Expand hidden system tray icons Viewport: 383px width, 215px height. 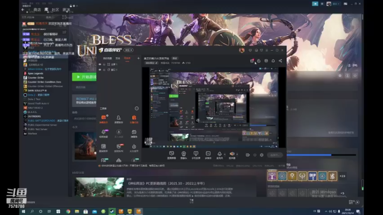point(326,211)
